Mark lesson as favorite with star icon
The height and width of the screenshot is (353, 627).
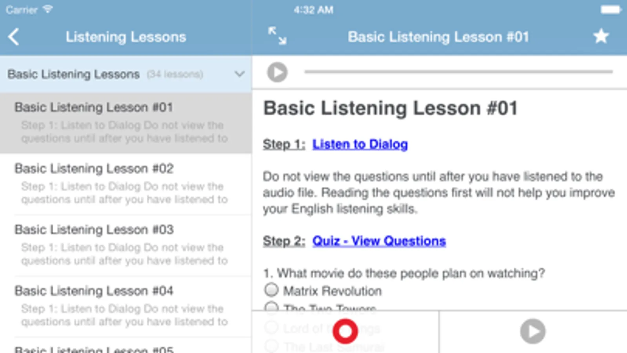pos(600,36)
